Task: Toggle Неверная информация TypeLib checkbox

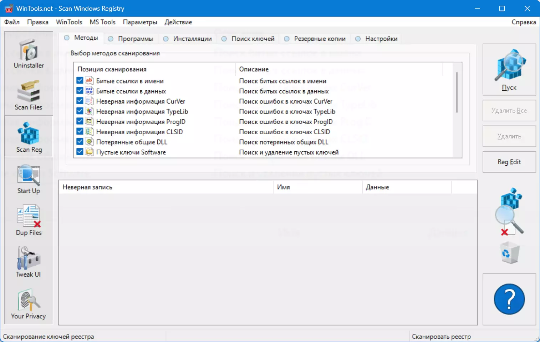Action: coord(80,111)
